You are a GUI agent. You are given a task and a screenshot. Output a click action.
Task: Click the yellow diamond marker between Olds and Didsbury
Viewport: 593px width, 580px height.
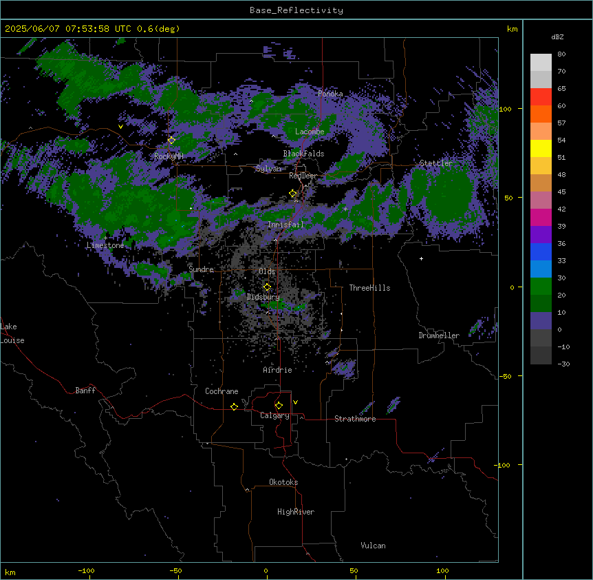[267, 287]
